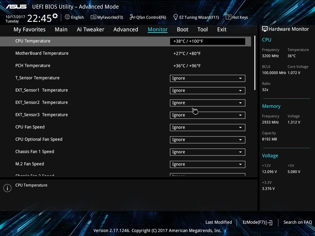The width and height of the screenshot is (315, 236).
Task: Click the EZ Tuning Wizard lightbulb icon
Action: pyautogui.click(x=176, y=17)
